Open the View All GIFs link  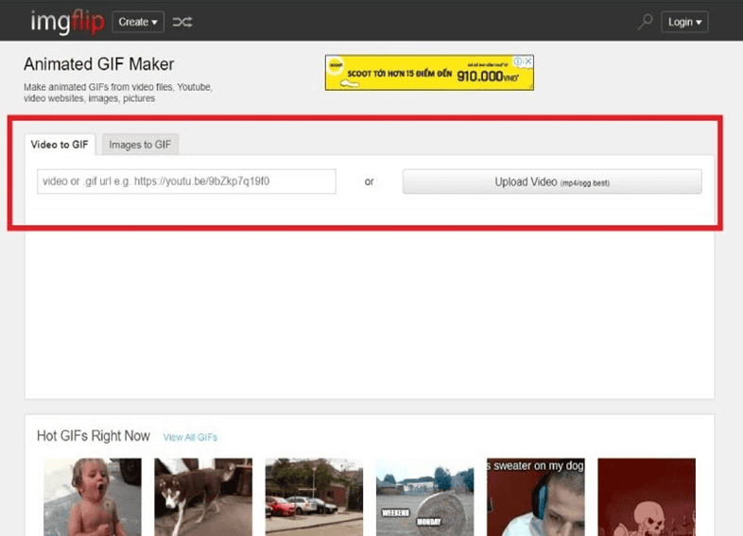190,437
